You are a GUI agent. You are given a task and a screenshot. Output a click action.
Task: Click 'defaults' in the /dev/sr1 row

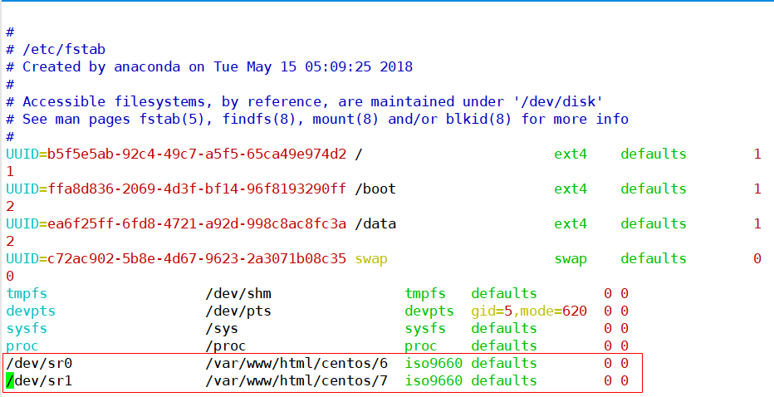pyautogui.click(x=504, y=380)
